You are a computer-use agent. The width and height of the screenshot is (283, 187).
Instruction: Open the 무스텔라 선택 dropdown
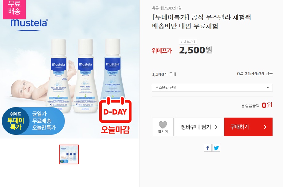coord(212,88)
